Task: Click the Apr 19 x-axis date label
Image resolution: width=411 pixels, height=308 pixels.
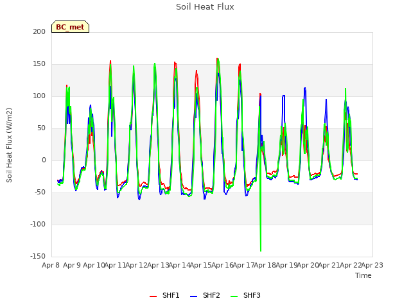Action: click(286, 265)
